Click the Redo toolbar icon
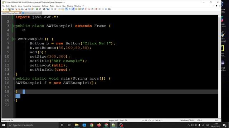This screenshot has height=128, width=229. [40, 9]
